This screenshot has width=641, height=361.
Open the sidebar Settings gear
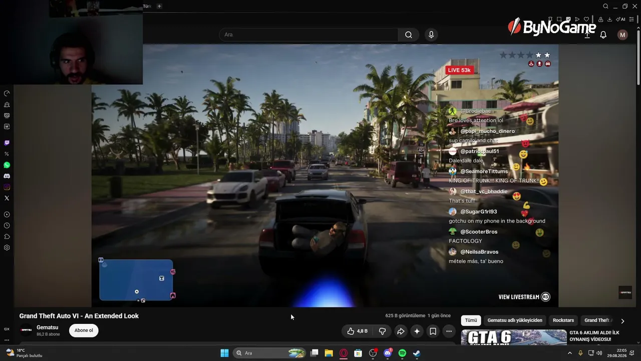(x=7, y=248)
